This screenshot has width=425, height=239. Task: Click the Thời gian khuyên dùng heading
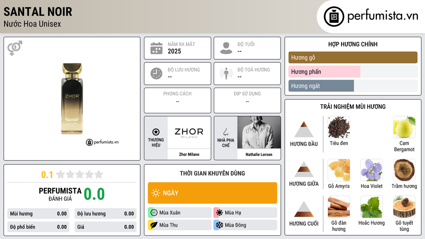212,173
